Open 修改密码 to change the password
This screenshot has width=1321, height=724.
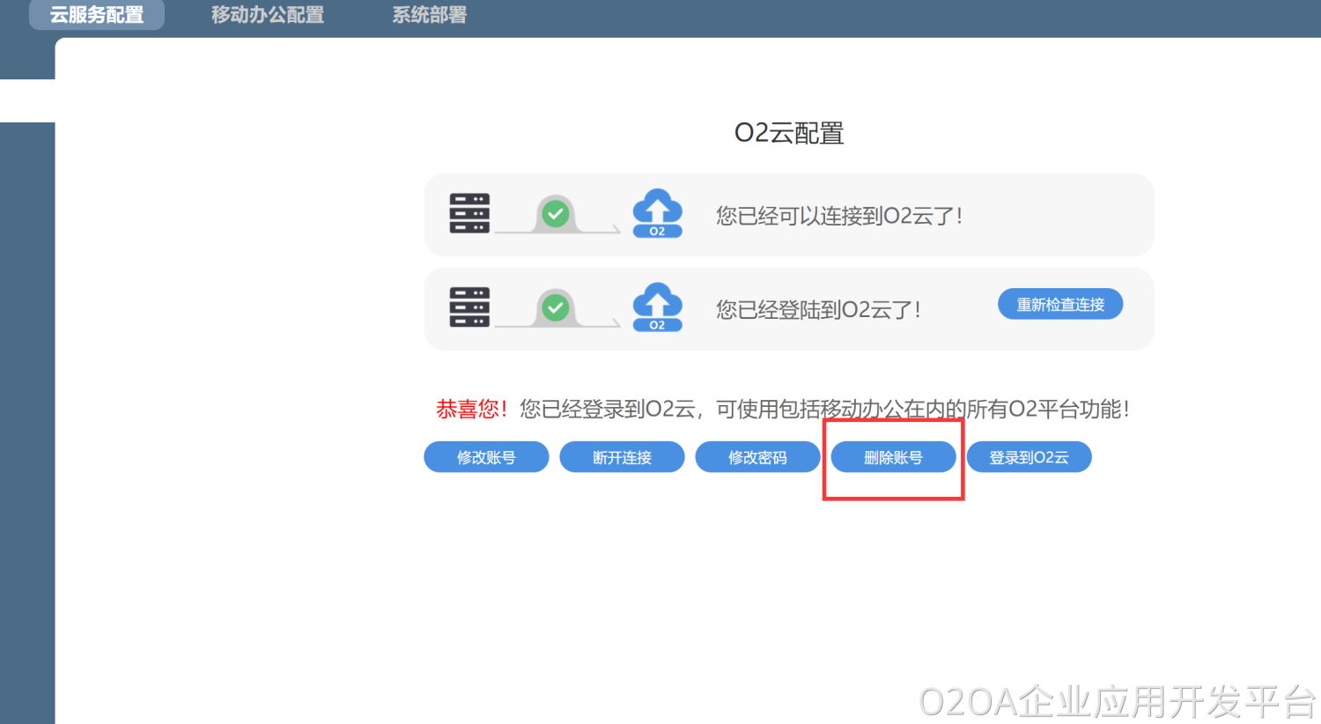(757, 457)
